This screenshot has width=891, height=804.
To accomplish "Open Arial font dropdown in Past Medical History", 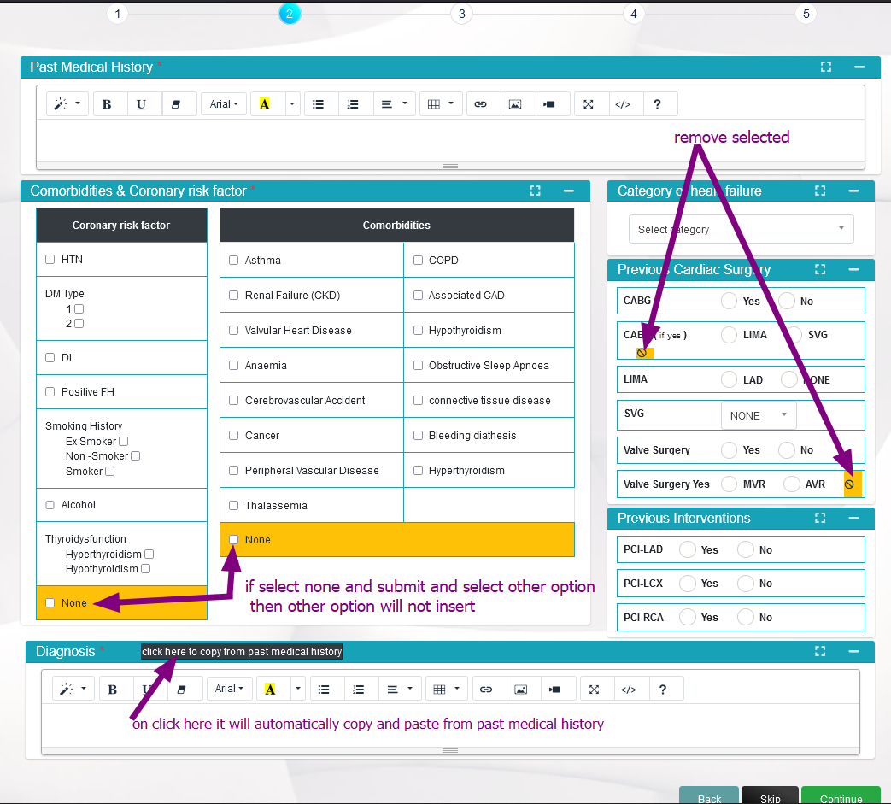I will [x=225, y=104].
